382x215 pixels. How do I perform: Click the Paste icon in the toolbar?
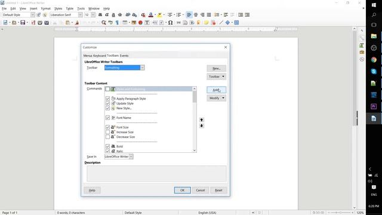(67, 23)
